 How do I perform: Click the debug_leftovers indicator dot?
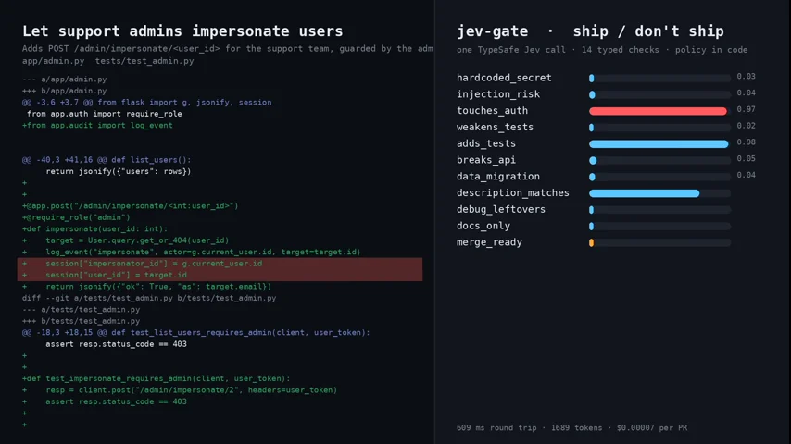click(591, 210)
